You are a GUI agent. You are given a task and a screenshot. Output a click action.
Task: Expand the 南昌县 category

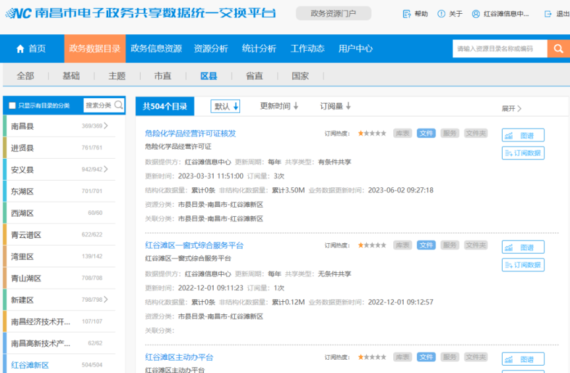pyautogui.click(x=106, y=126)
